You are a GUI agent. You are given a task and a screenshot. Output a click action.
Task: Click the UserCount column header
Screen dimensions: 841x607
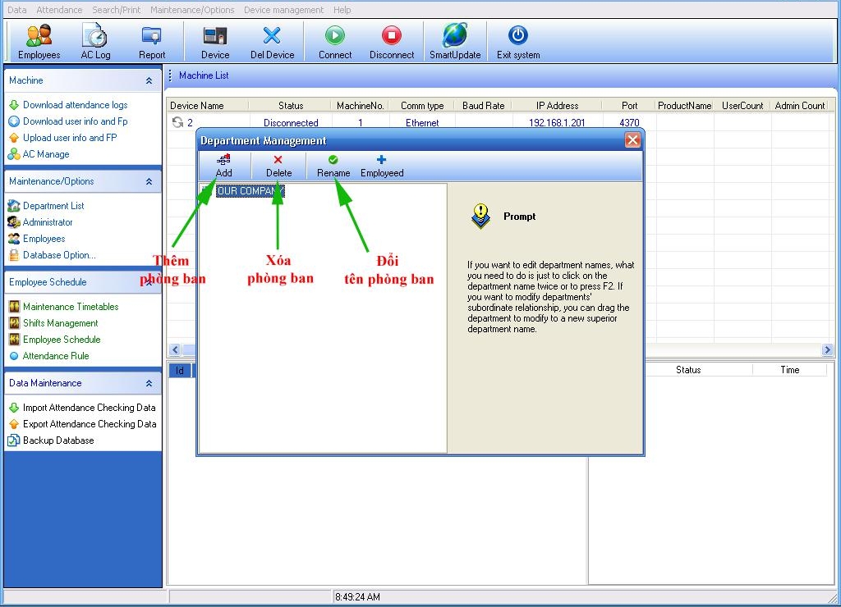(x=742, y=106)
